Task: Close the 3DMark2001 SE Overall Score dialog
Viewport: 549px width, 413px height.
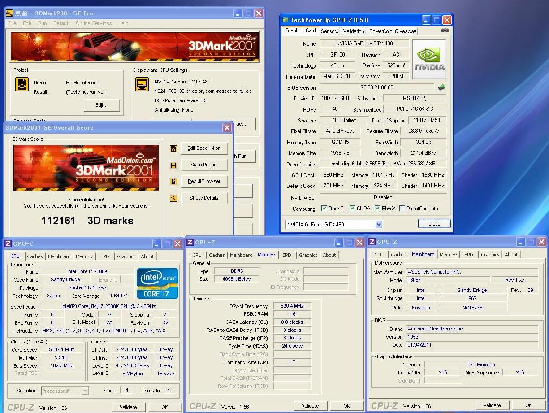Action: [x=227, y=128]
